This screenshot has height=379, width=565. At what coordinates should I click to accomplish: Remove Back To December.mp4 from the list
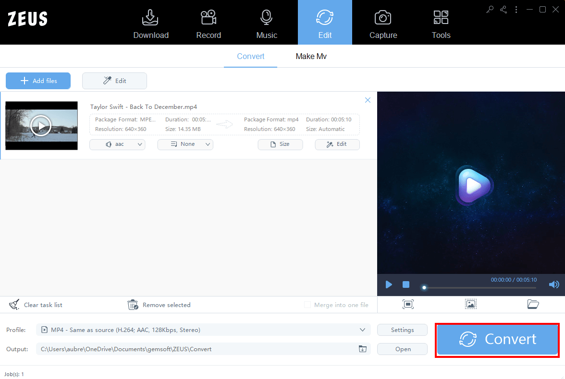pyautogui.click(x=368, y=100)
